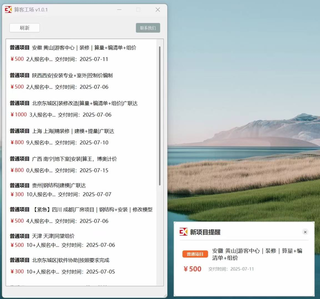Image resolution: width=320 pixels, height=299 pixels.
Task: Minimize the 算客工场 window
Action: point(119,10)
